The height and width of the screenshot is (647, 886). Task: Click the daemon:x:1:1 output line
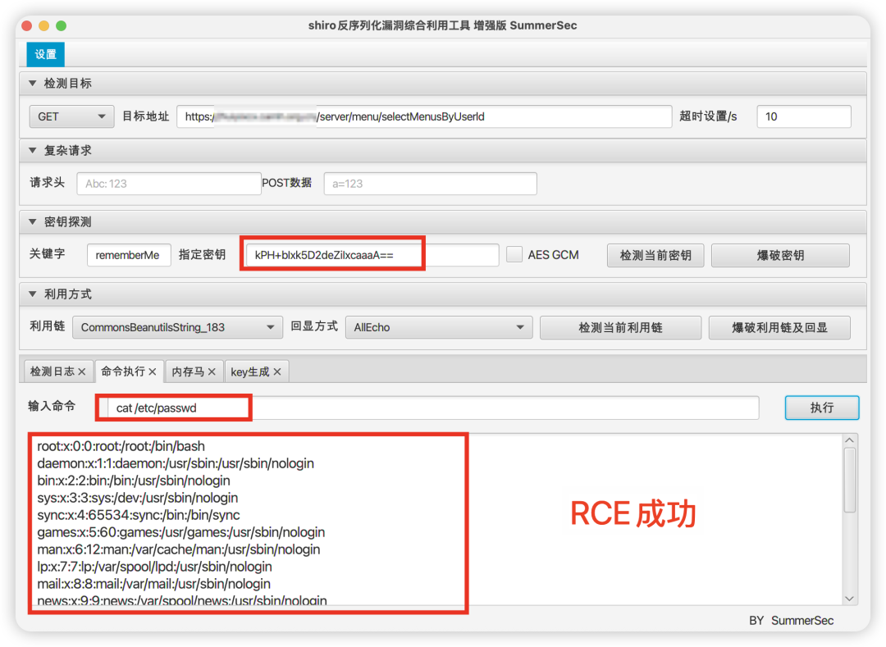(x=176, y=463)
